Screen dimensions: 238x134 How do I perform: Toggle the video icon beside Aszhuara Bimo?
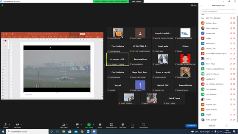point(234,23)
